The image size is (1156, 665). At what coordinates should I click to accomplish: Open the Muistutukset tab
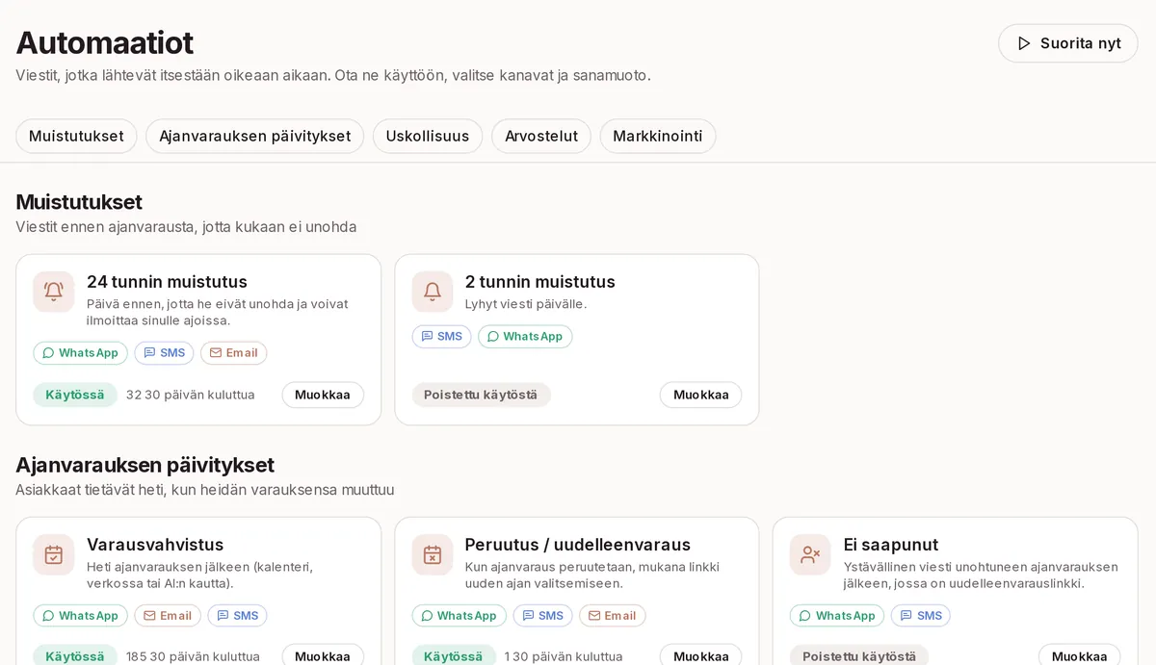(76, 136)
